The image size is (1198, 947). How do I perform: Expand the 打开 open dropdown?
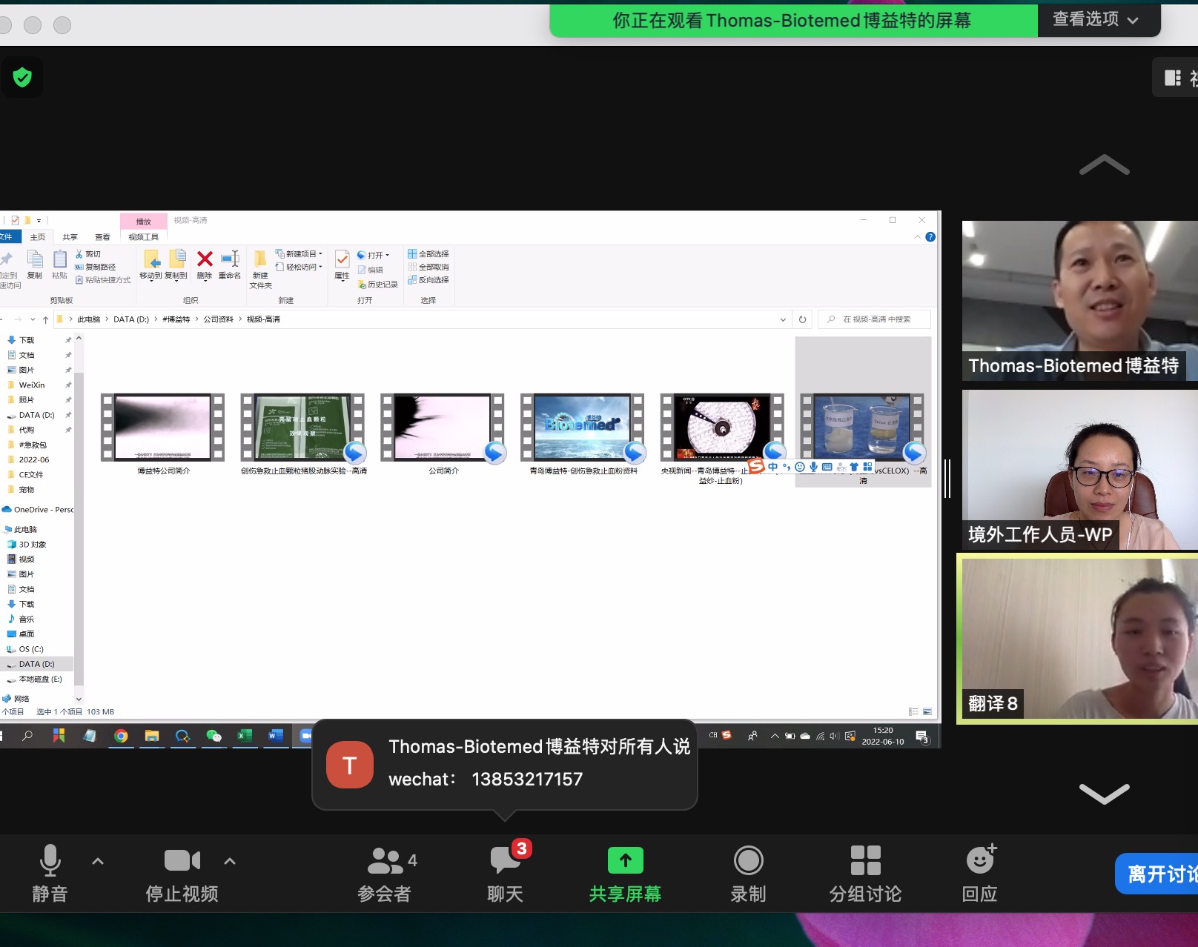click(373, 255)
